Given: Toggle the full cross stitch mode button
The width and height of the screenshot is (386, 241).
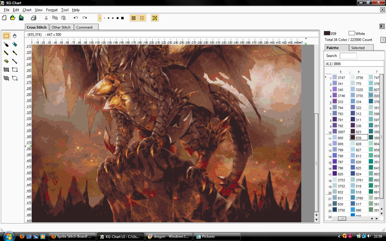Looking at the screenshot, I should (133, 18).
